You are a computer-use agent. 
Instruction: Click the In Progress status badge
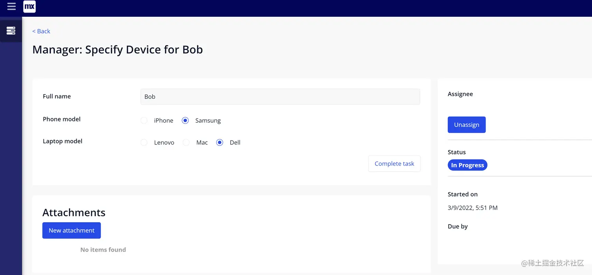pos(467,165)
